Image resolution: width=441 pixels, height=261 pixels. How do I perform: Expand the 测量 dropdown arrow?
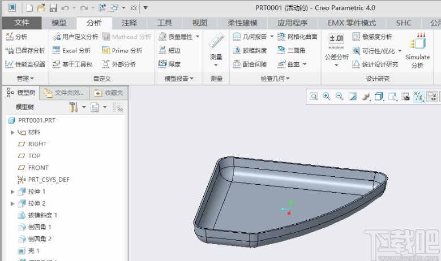point(216,65)
